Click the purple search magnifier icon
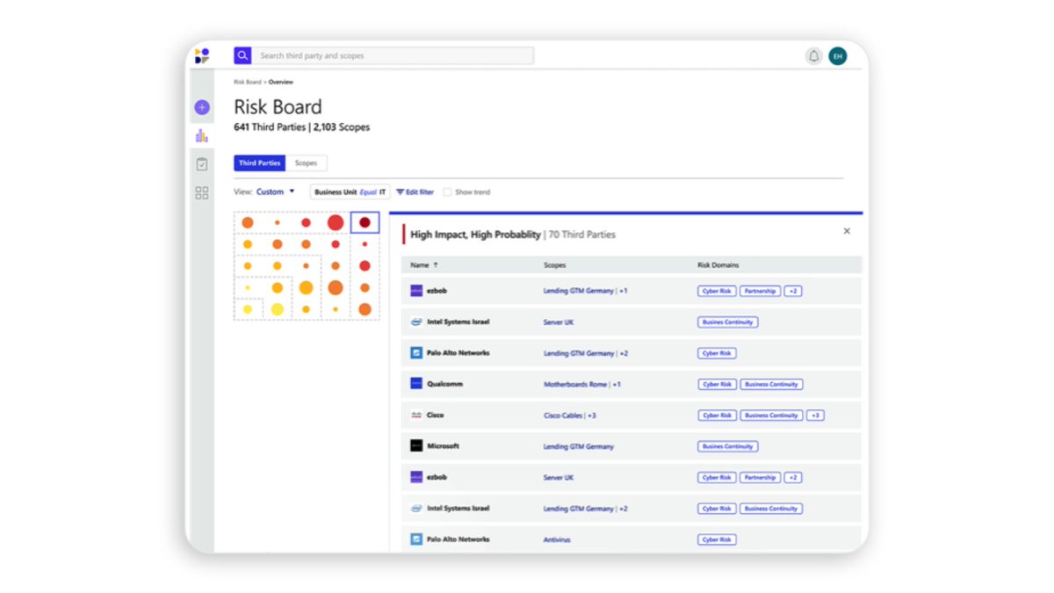This screenshot has height=593, width=1054. coord(242,55)
